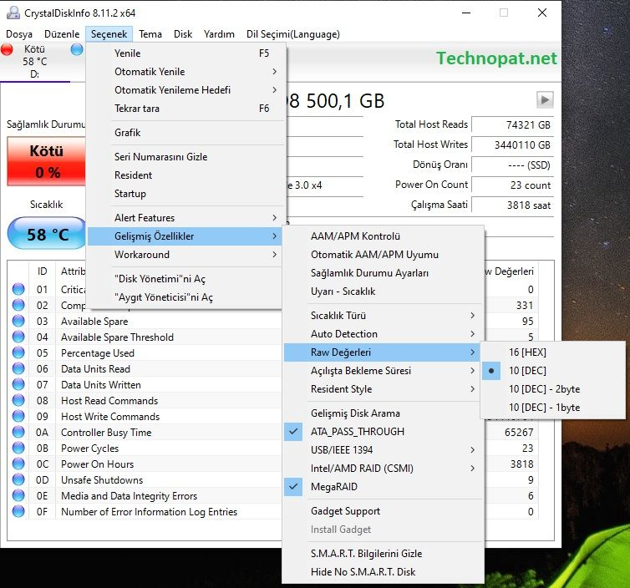Click blue status orb for Power On Hours
Viewport: 630px width, 588px height.
click(x=18, y=464)
